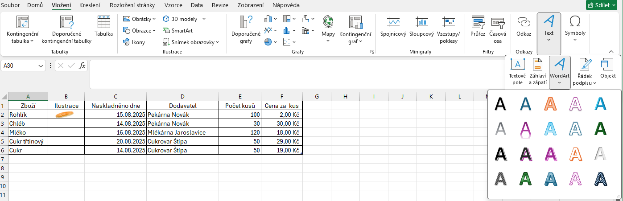Click the Mapy globe icon
The image size is (623, 201).
click(x=328, y=21)
